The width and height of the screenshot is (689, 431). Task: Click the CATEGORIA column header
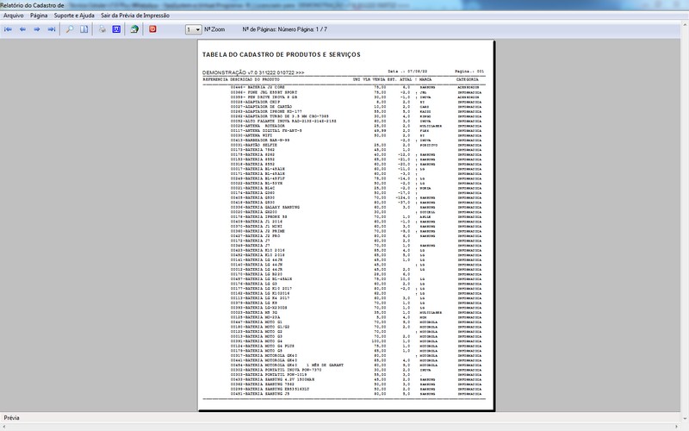coord(467,79)
